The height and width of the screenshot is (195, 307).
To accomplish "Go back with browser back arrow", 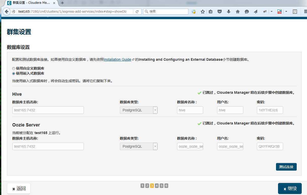I will [x=7, y=12].
